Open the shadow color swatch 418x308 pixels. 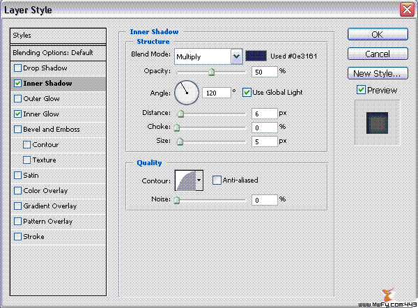(256, 56)
